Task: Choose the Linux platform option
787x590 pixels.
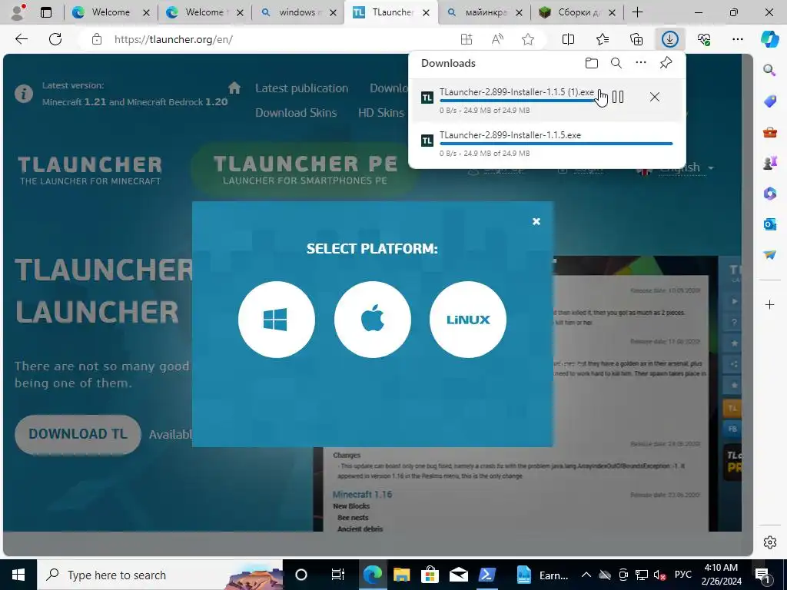Action: tap(468, 320)
